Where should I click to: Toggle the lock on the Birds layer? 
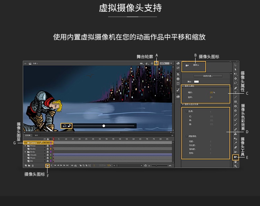(x=47, y=152)
